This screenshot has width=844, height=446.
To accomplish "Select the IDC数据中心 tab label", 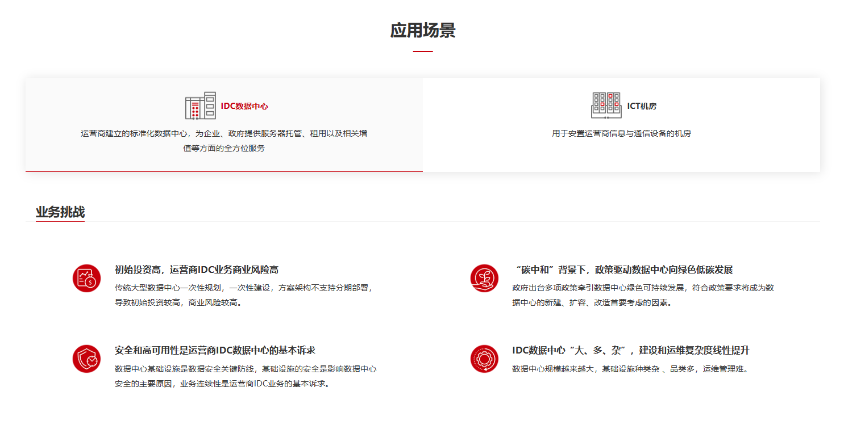I will [x=244, y=106].
